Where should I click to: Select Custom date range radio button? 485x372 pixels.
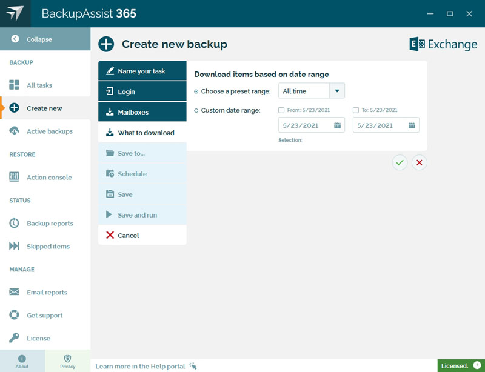pos(196,111)
